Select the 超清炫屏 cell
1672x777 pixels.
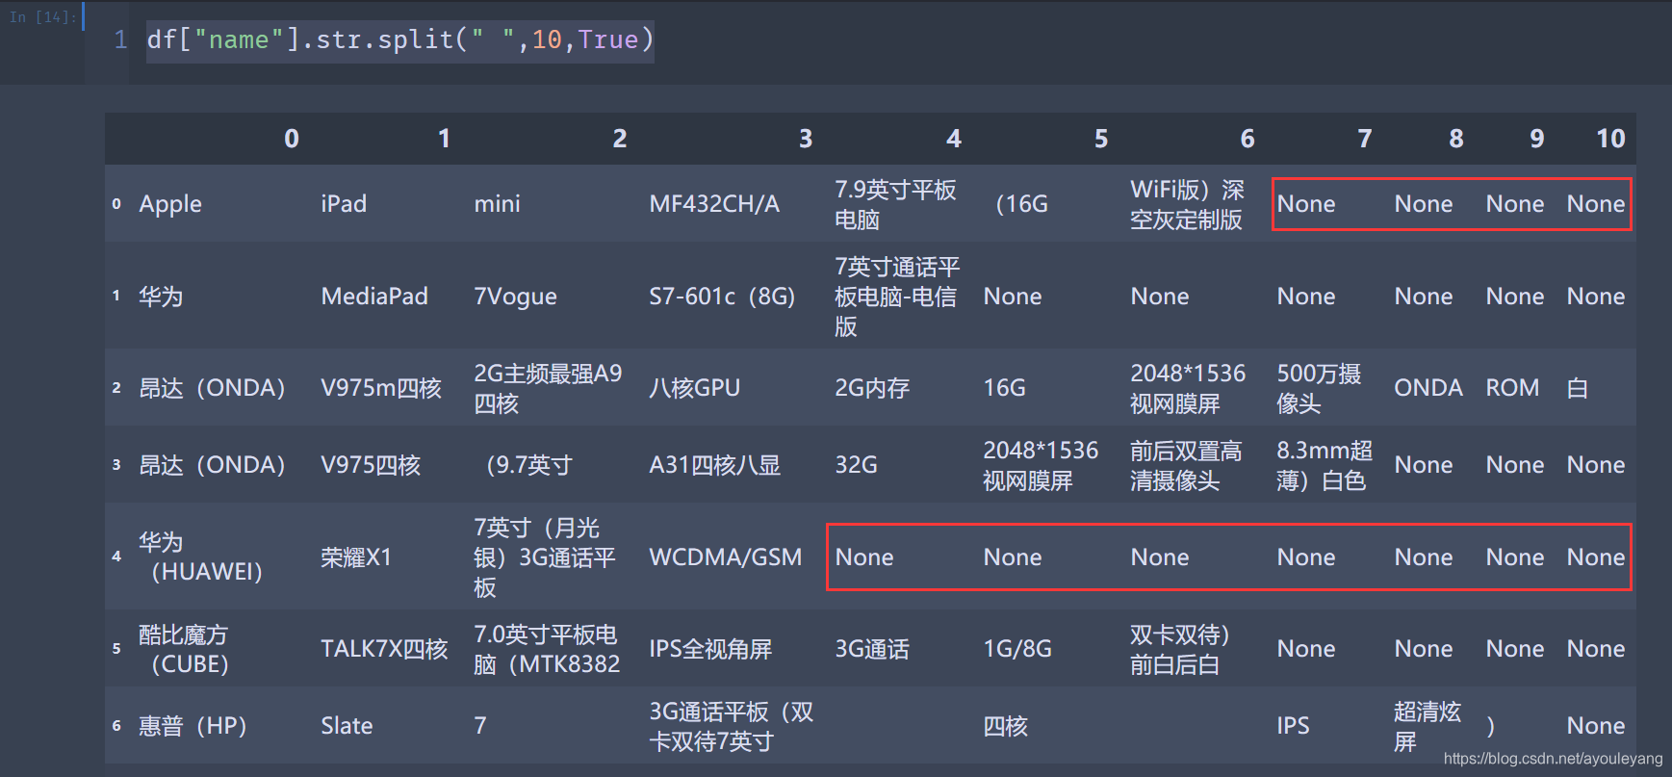pos(1428,726)
